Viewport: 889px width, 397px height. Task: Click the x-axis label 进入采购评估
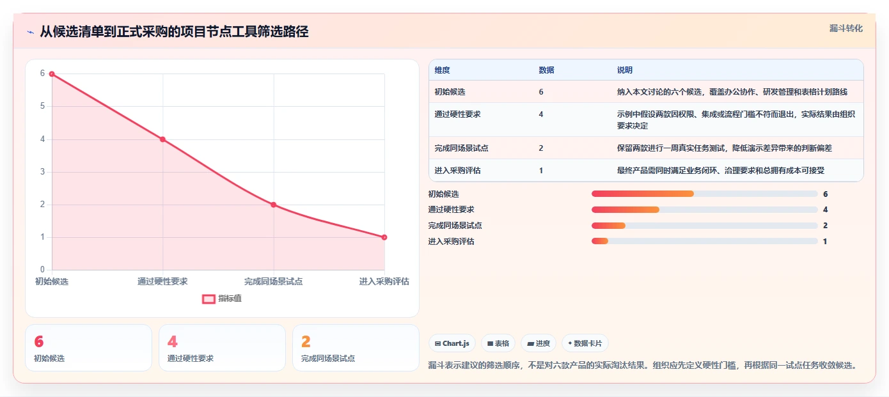[x=384, y=281]
